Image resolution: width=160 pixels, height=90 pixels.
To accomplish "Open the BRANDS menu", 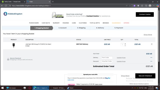I will (106, 23).
